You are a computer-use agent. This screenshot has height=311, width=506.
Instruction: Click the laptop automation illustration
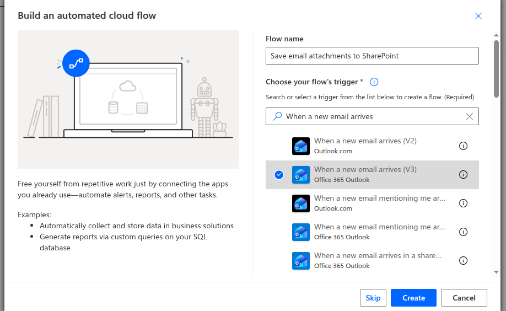tap(128, 100)
